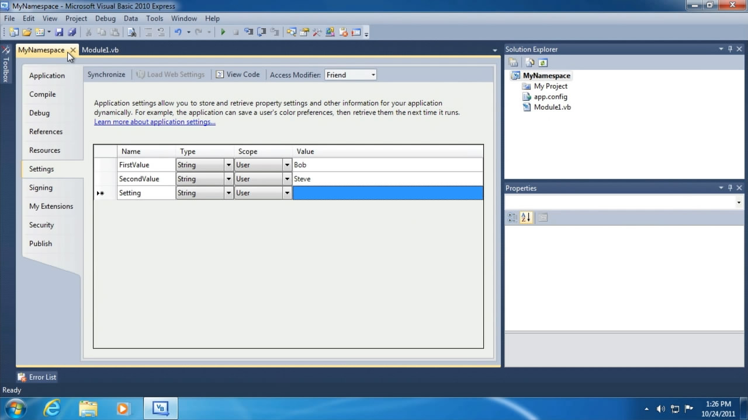Click the Add New Item toolbar icon

pos(39,32)
